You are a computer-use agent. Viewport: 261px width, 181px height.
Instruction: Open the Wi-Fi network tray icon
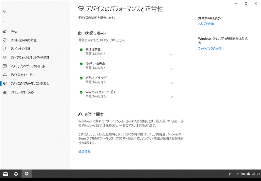click(x=253, y=174)
